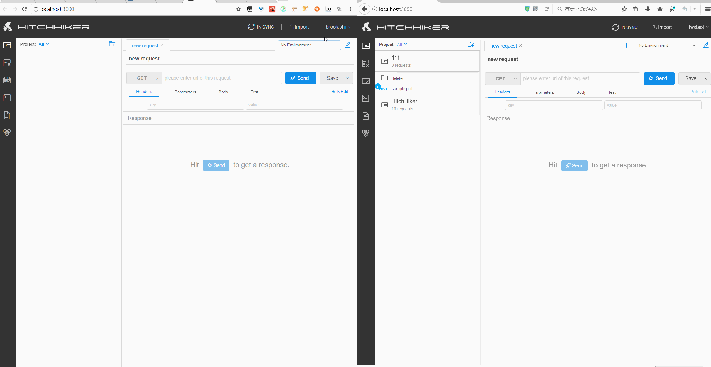The height and width of the screenshot is (367, 711).
Task: Click the Bulk Edit link in the right window
Action: pos(698,92)
